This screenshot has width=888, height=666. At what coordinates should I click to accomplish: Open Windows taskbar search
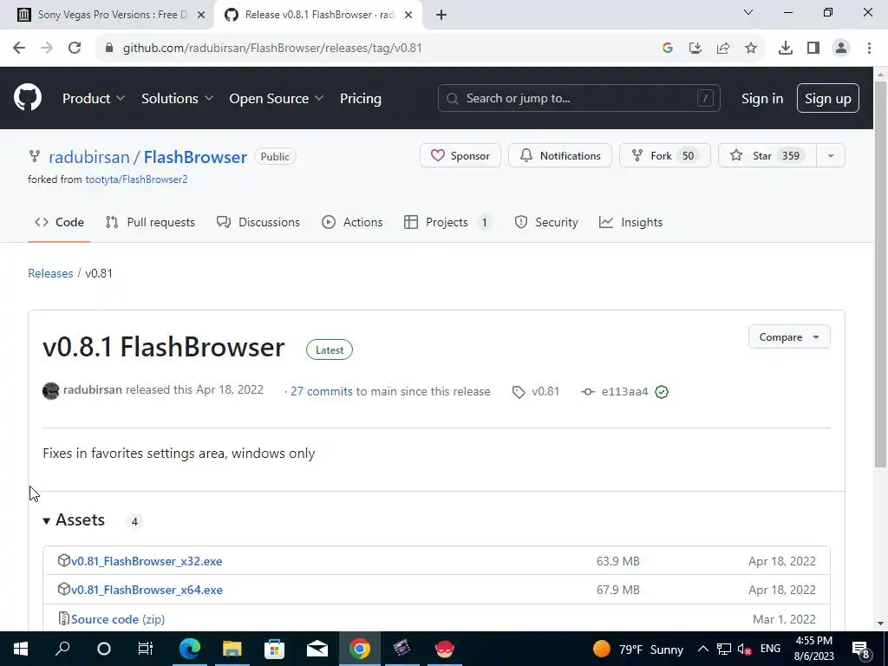(62, 649)
